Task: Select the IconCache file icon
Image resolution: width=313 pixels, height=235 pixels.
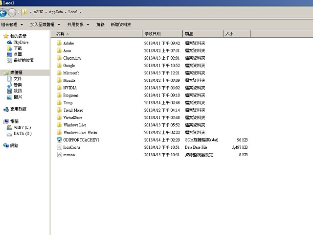Action: [59, 147]
